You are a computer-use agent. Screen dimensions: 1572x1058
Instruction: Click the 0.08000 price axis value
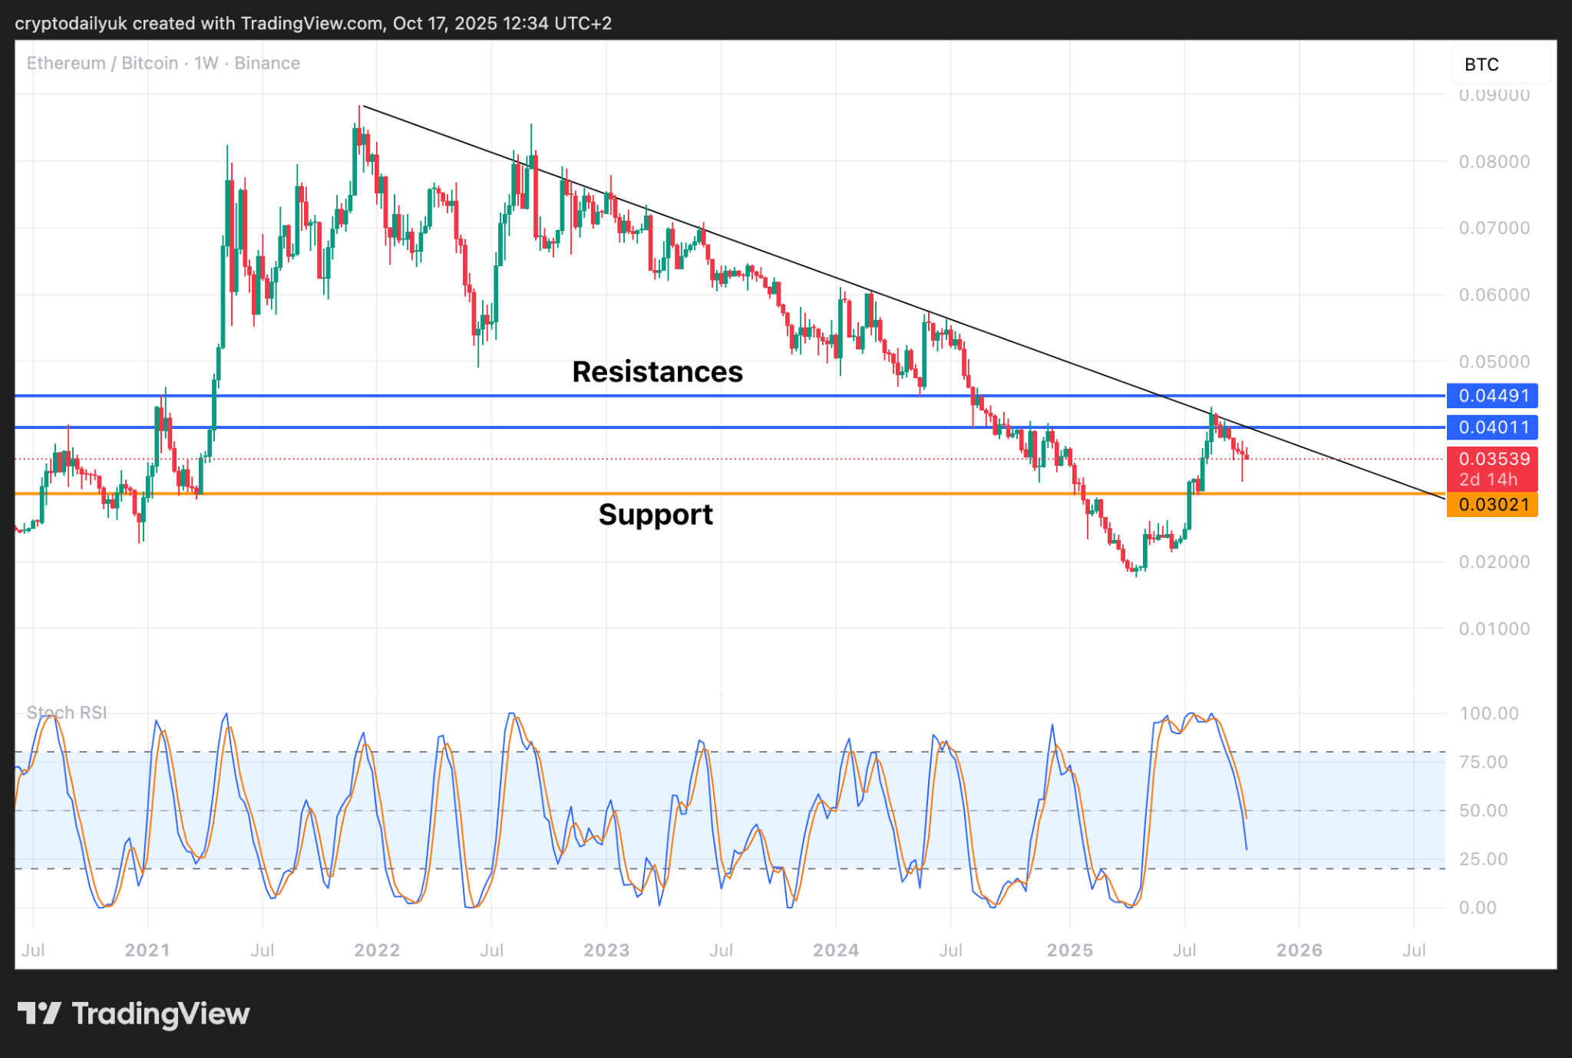(1494, 162)
